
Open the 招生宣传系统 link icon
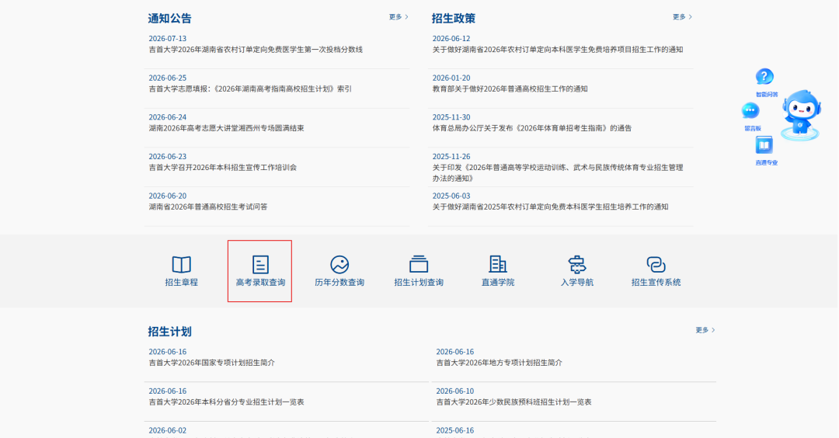click(656, 264)
